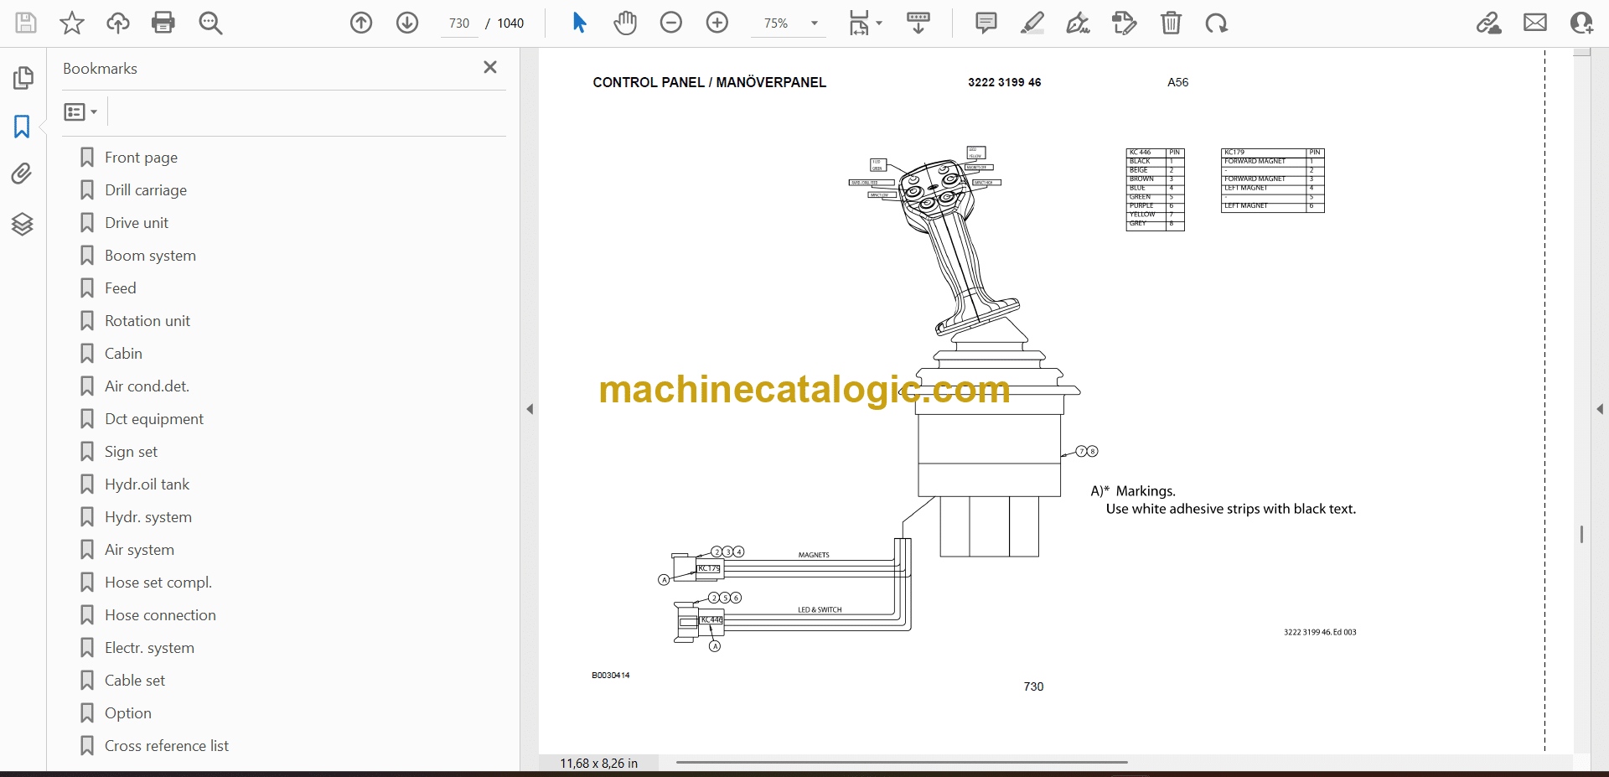Viewport: 1609px width, 777px height.
Task: Show the Layers panel
Action: (23, 224)
